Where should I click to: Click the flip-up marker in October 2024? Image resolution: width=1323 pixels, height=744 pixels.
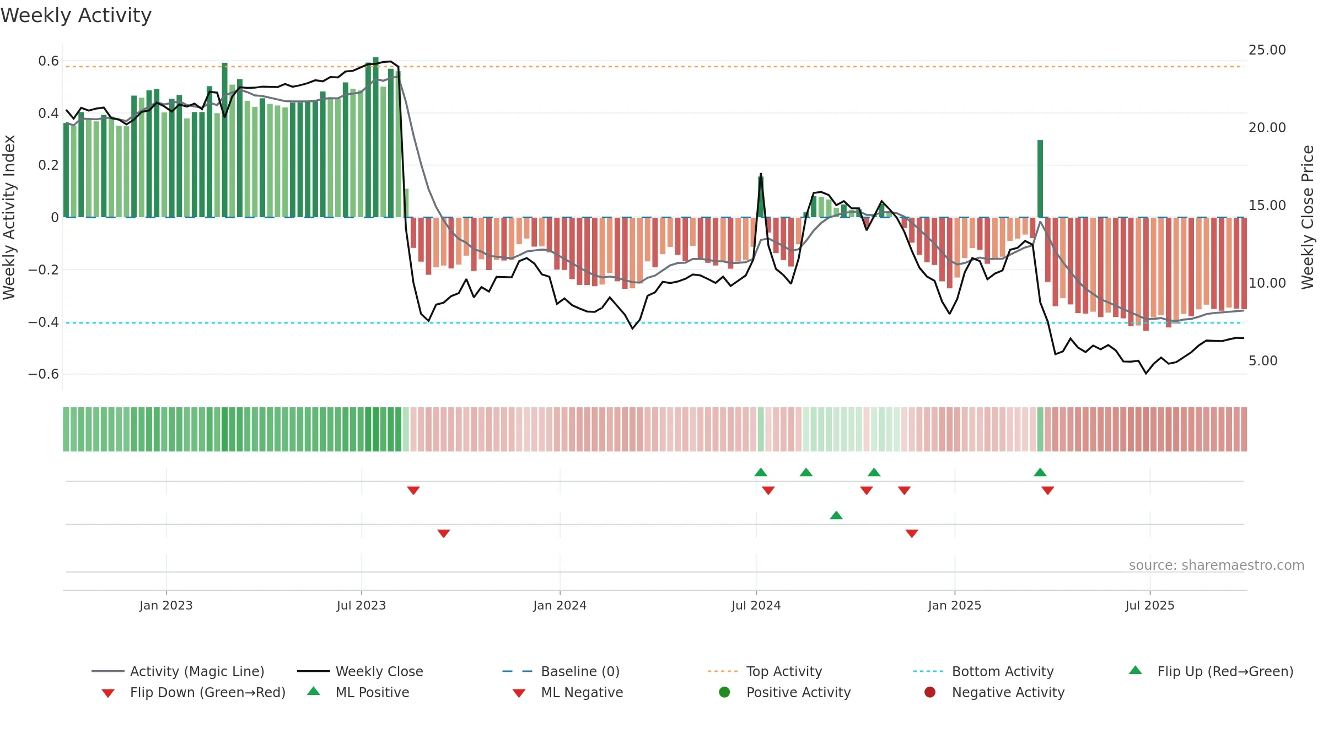click(874, 472)
